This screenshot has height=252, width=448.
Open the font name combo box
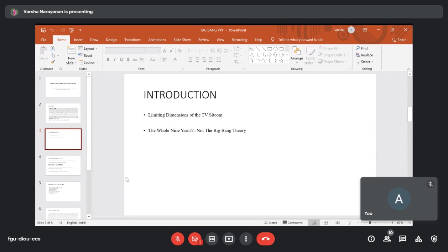point(126,51)
